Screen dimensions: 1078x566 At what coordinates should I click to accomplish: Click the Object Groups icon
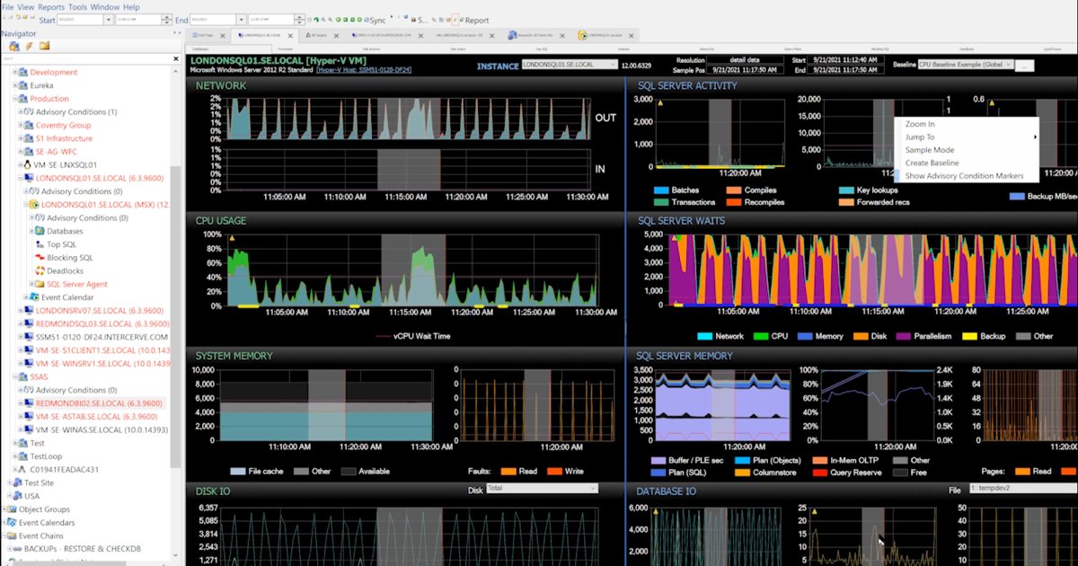[11, 509]
